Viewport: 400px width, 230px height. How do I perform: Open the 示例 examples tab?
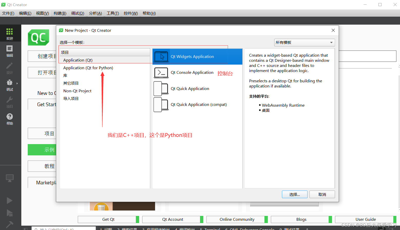42,150
